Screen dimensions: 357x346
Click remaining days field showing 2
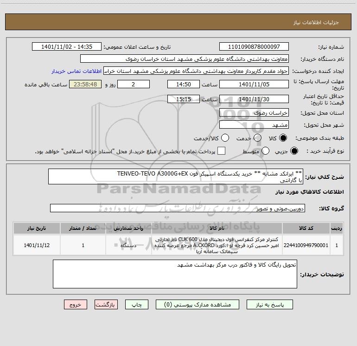click(x=134, y=85)
